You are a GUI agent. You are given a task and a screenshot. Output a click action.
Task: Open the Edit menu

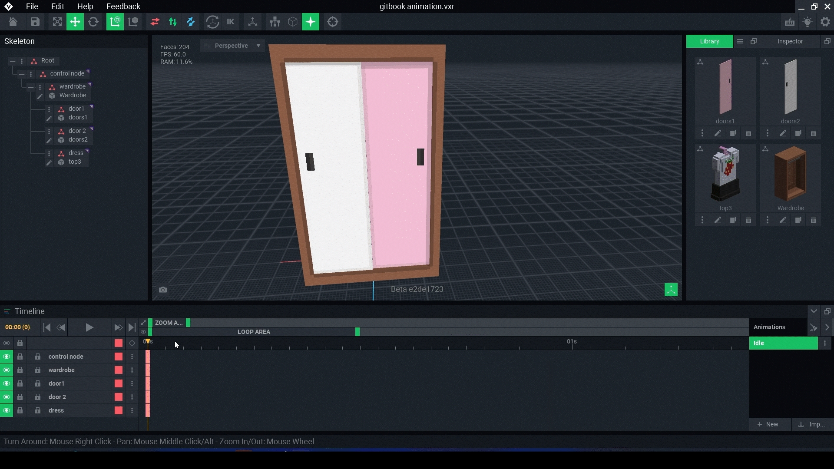57,7
